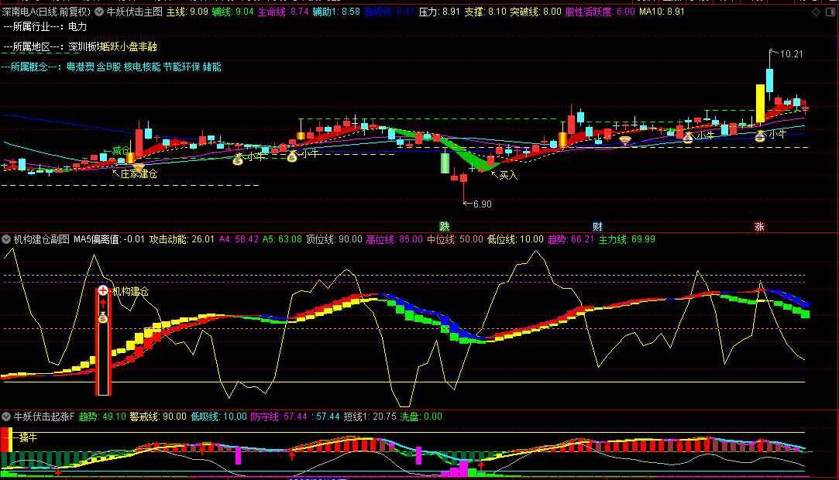Select the leftmost 小牛 money bag icon

[239, 158]
